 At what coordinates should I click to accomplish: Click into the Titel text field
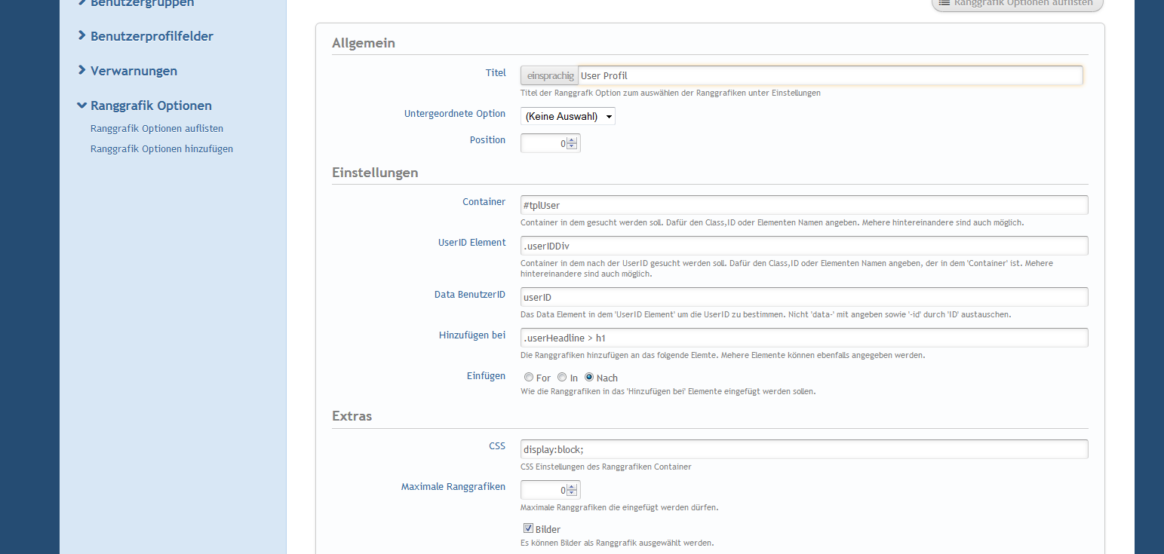point(830,76)
